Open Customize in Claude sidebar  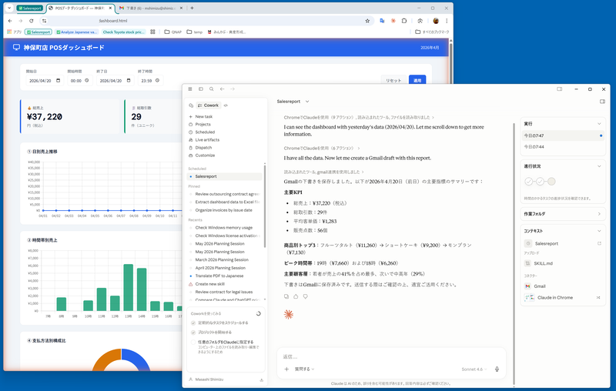(x=205, y=155)
